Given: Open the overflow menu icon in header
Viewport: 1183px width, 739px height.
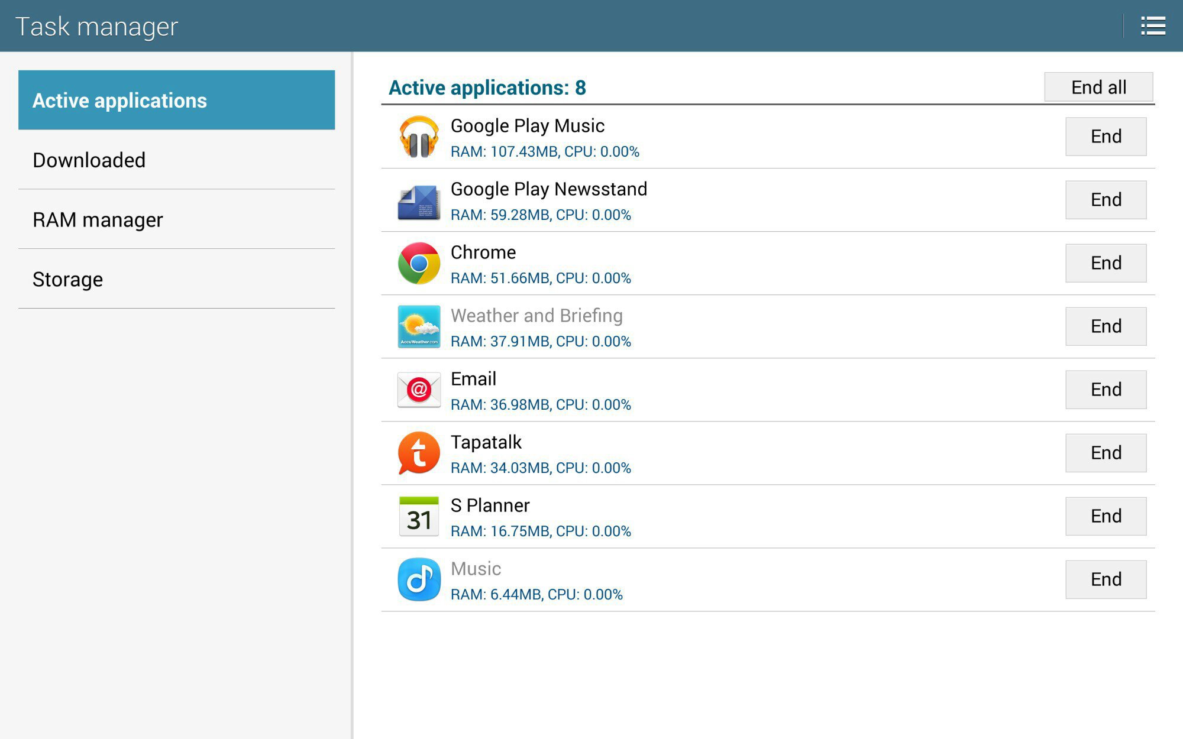Looking at the screenshot, I should click(1152, 26).
